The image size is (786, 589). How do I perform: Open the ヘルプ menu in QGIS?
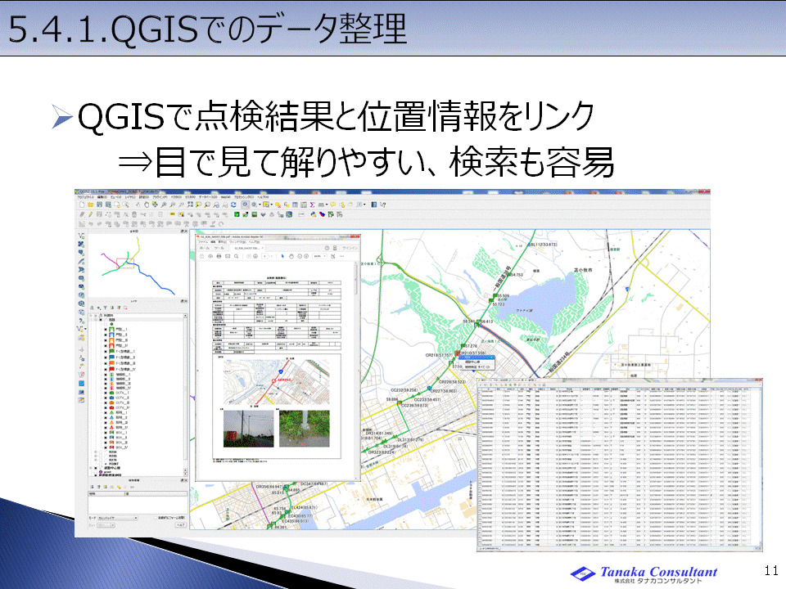coord(264,197)
